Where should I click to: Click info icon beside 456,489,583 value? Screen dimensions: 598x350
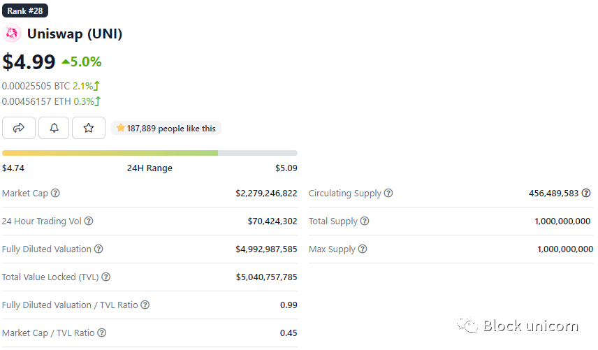tap(586, 194)
